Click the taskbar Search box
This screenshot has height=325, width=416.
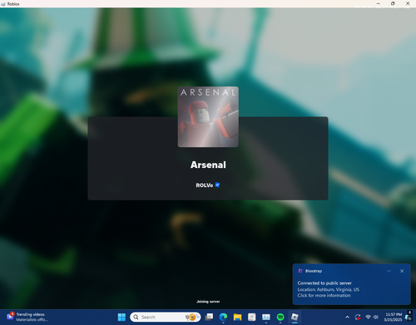point(166,317)
